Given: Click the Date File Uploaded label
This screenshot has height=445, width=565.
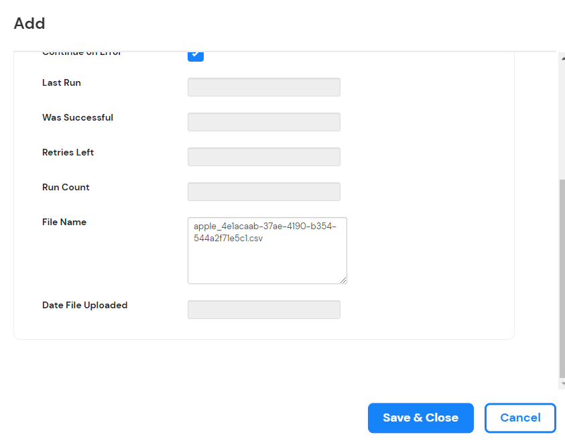Looking at the screenshot, I should click(83, 305).
